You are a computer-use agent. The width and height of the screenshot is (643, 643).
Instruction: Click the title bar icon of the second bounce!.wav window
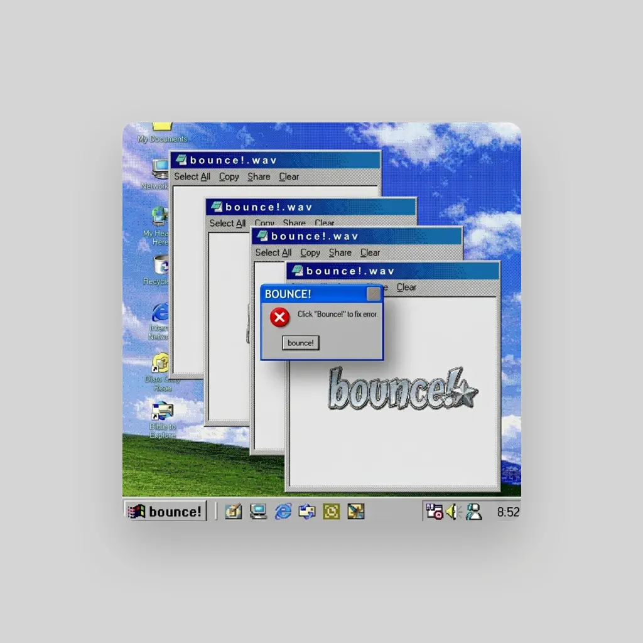point(217,207)
